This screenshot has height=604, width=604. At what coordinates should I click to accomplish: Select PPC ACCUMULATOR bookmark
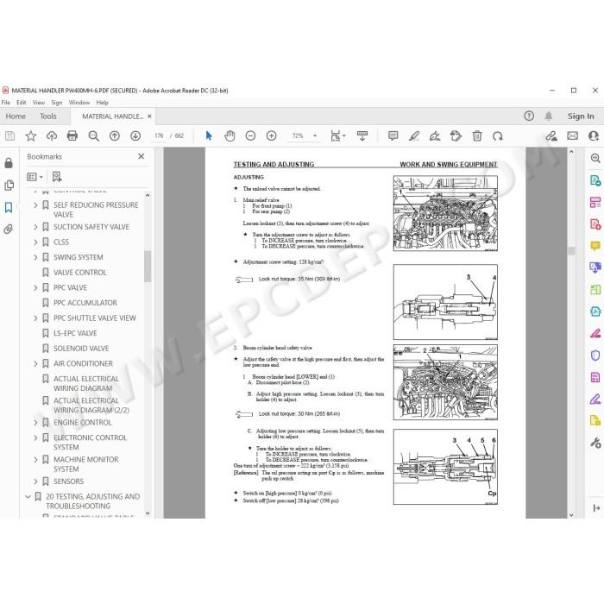coord(85,303)
